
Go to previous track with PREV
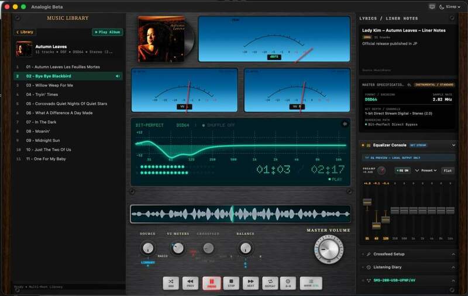pos(190,283)
